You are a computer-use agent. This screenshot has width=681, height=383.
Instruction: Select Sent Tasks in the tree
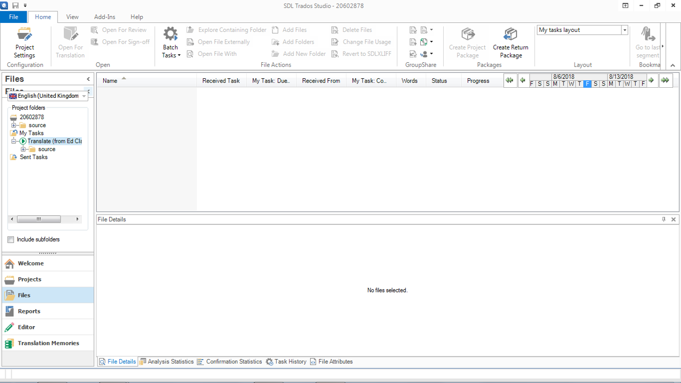pyautogui.click(x=34, y=157)
